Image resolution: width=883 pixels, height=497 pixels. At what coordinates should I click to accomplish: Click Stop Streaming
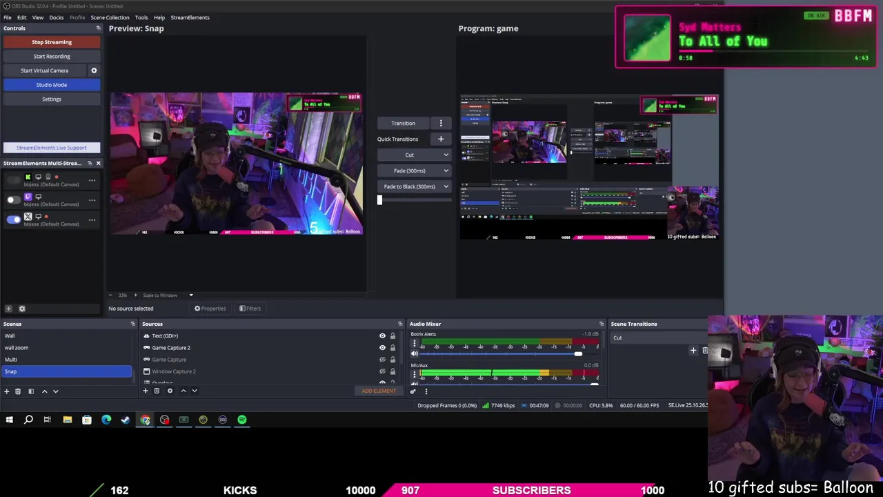(x=52, y=42)
